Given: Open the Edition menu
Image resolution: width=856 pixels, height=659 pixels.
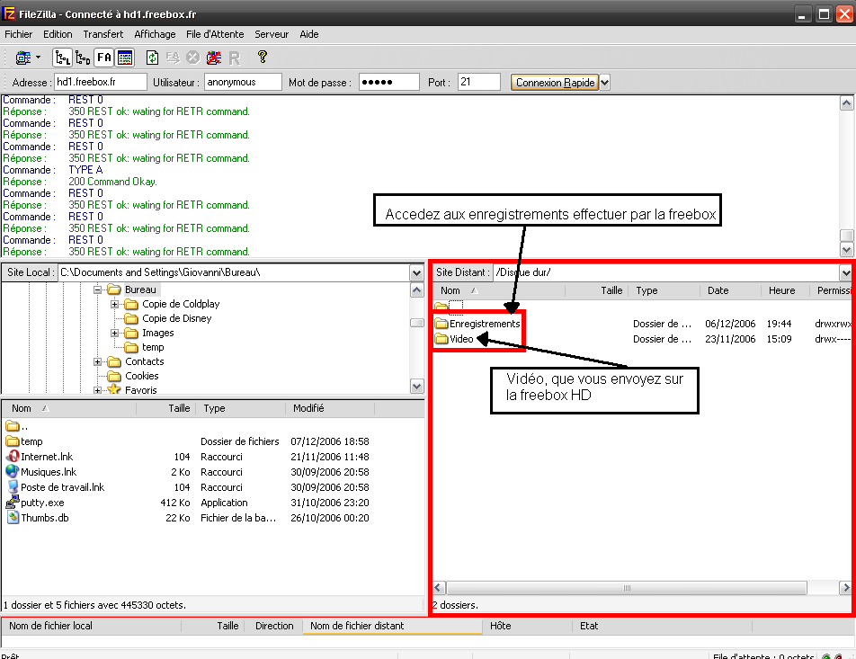Looking at the screenshot, I should (x=58, y=34).
